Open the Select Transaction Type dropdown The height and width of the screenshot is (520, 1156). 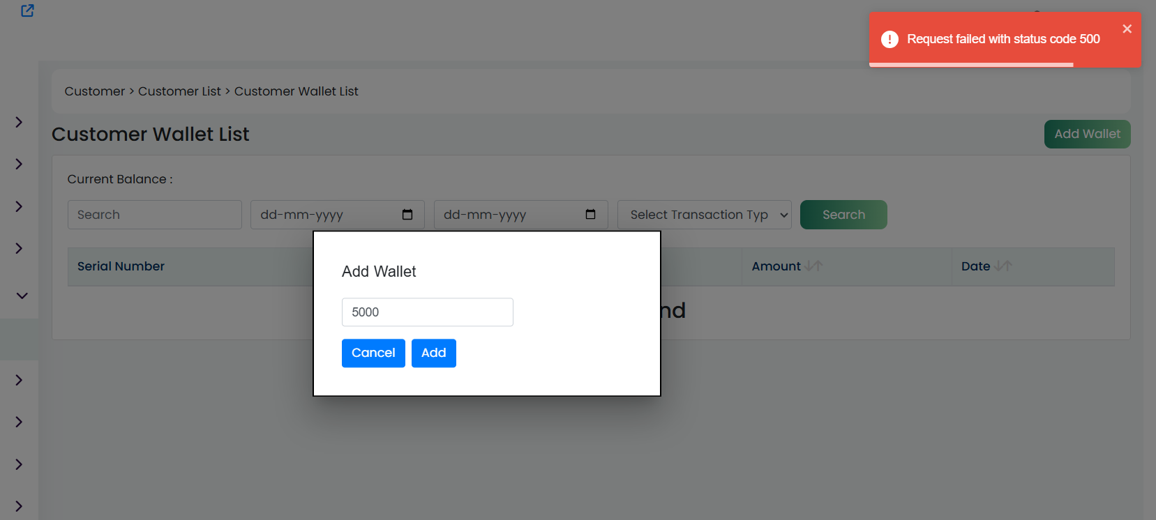(705, 215)
